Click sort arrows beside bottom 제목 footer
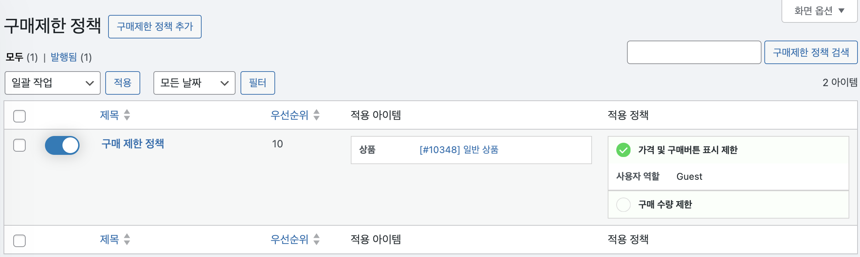Image resolution: width=860 pixels, height=257 pixels. point(127,239)
